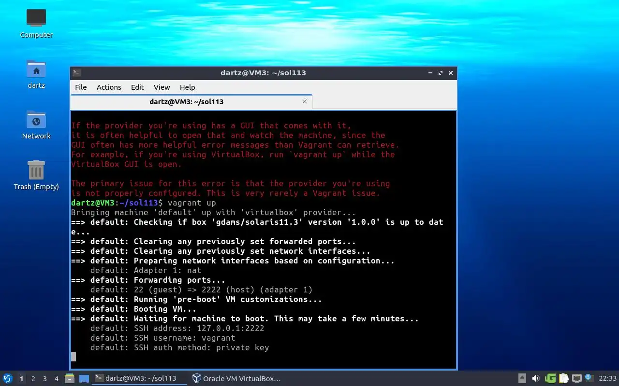Click the 'Forwarding ports...' output line
Viewport: 619px width, 386px height.
click(148, 280)
